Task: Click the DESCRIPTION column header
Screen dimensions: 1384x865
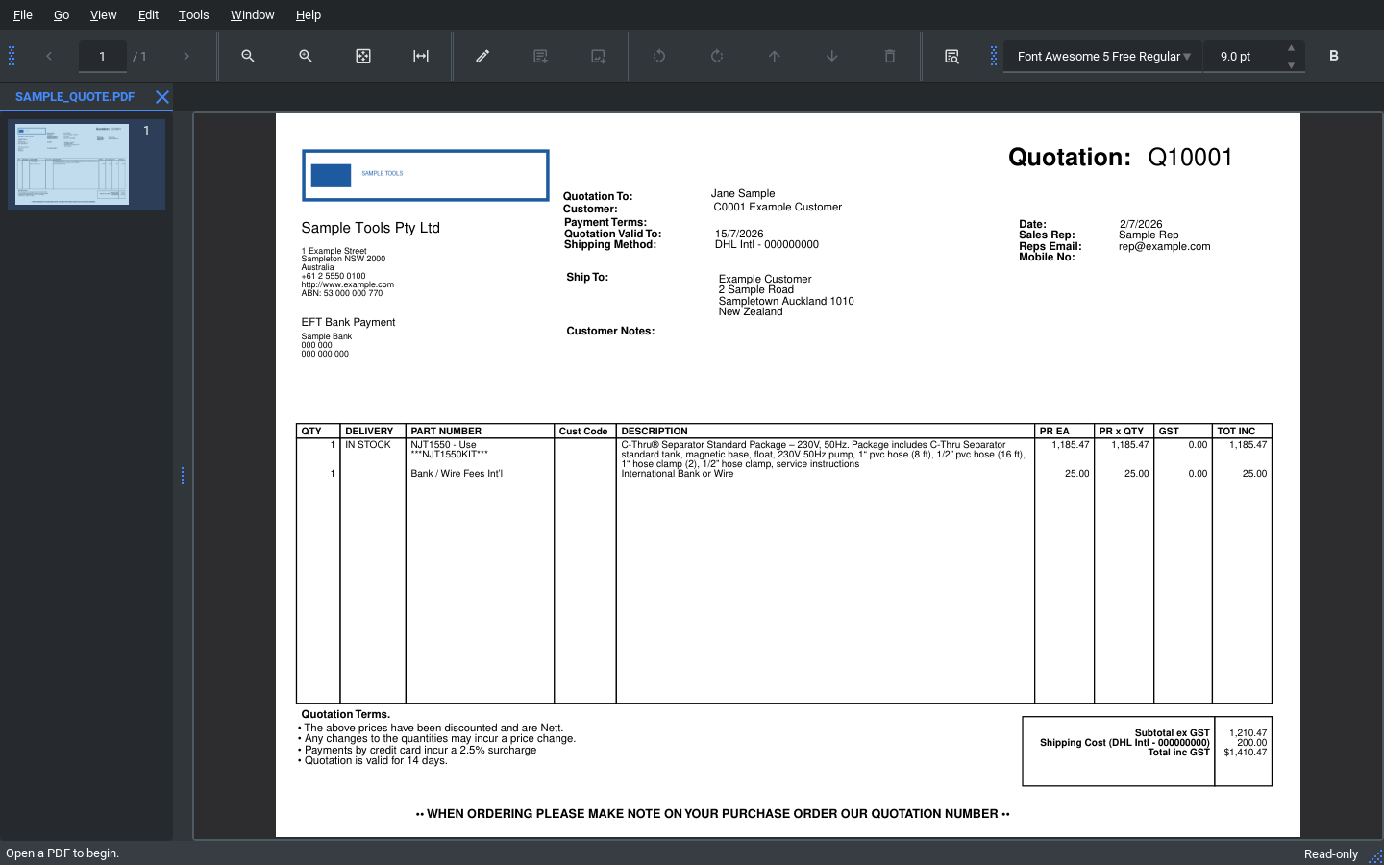Action: 655,432
